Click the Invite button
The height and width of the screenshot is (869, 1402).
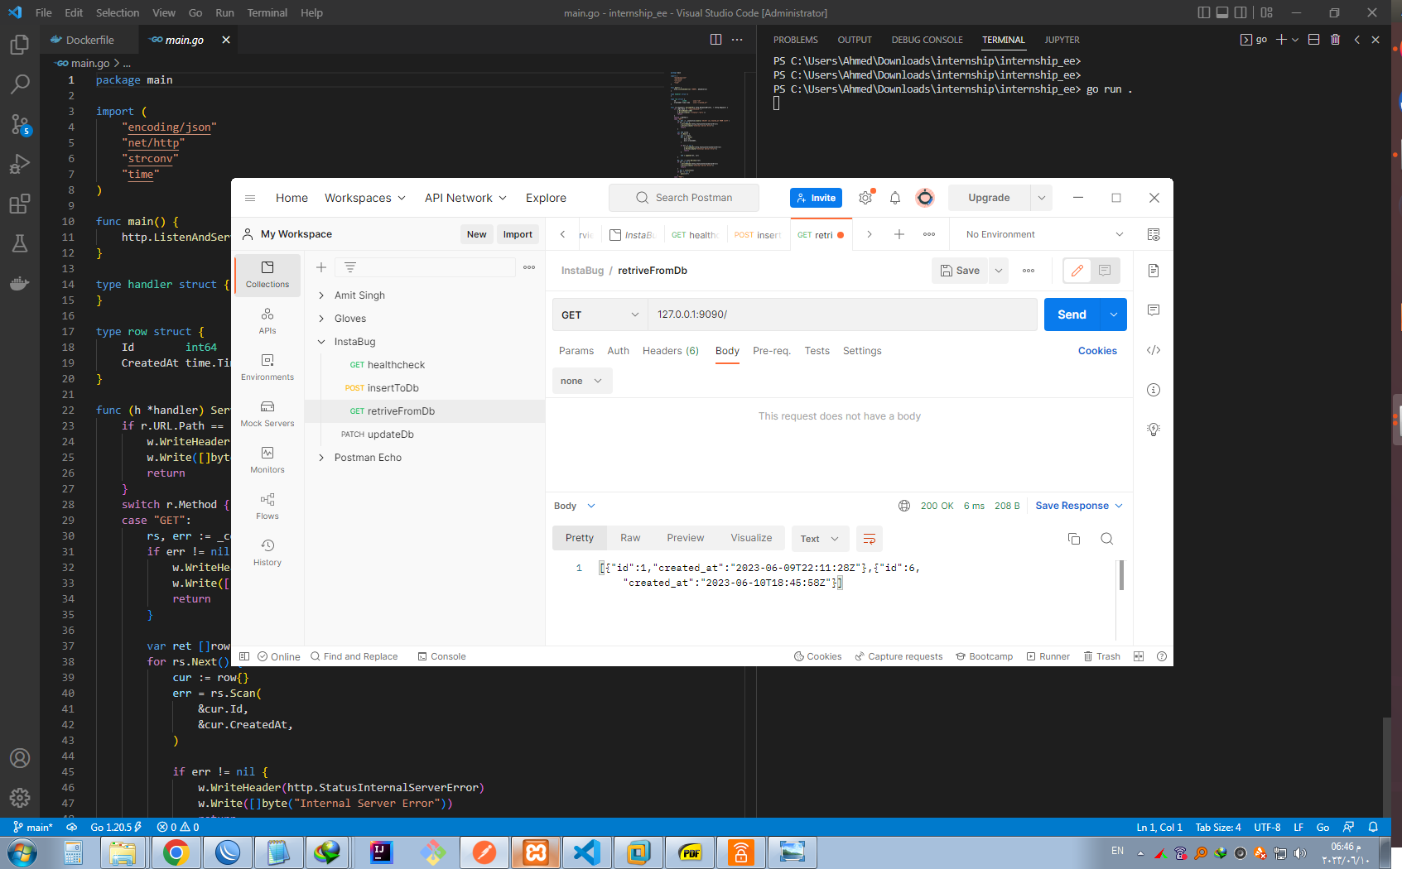click(x=816, y=198)
